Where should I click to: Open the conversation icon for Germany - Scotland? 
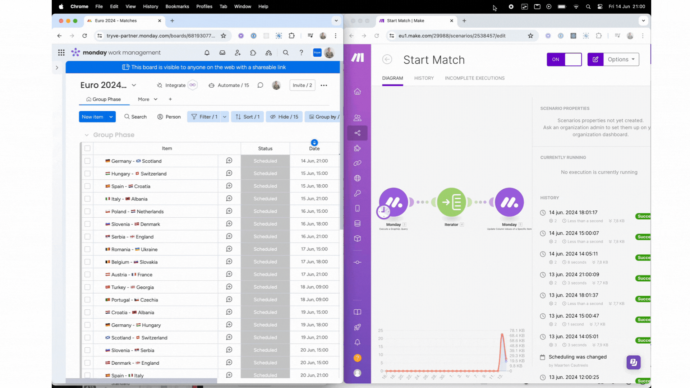pos(229,161)
